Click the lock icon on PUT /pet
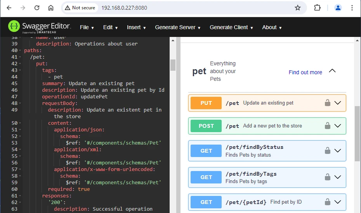 pos(328,103)
